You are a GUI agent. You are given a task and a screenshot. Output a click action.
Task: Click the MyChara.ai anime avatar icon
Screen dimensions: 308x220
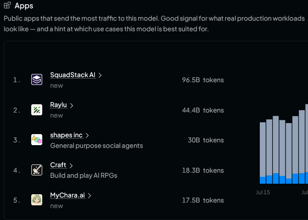coord(37,200)
